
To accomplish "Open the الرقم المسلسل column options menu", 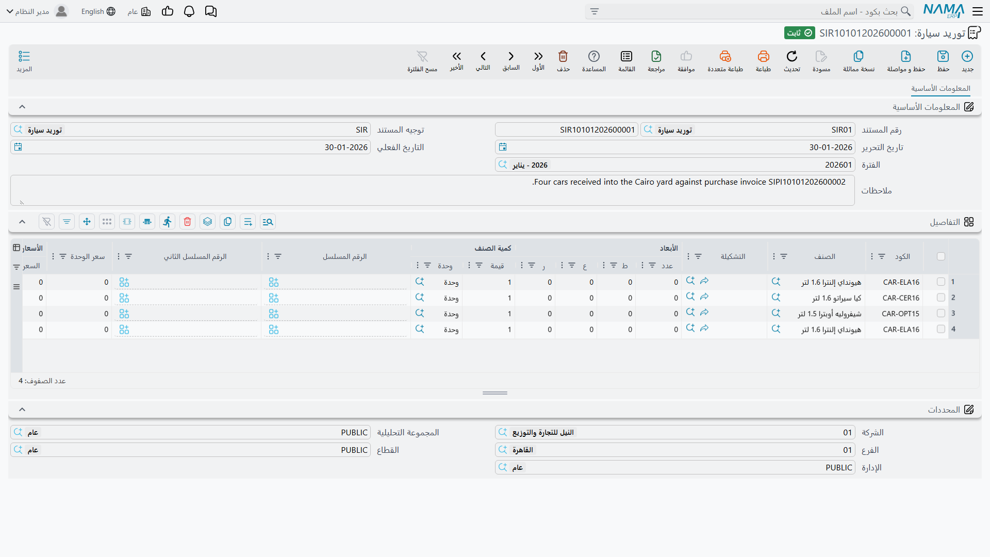I will [x=268, y=256].
